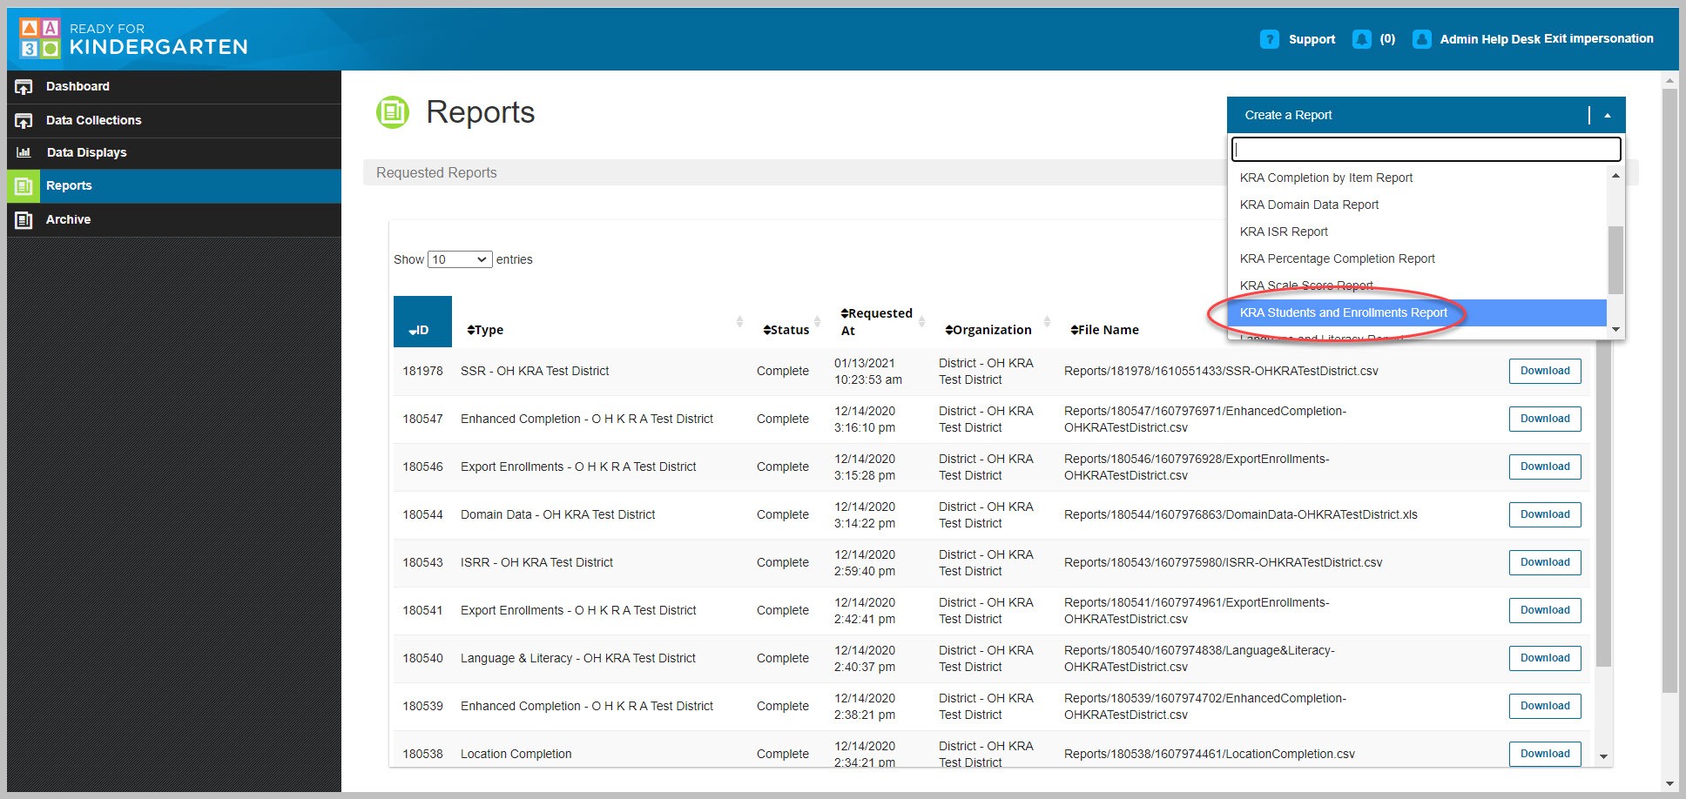The image size is (1686, 799).
Task: Open the Archive menu item
Action: tap(174, 219)
